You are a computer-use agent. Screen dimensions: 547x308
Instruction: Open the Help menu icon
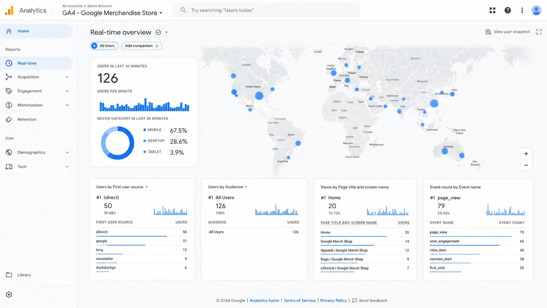pos(507,10)
